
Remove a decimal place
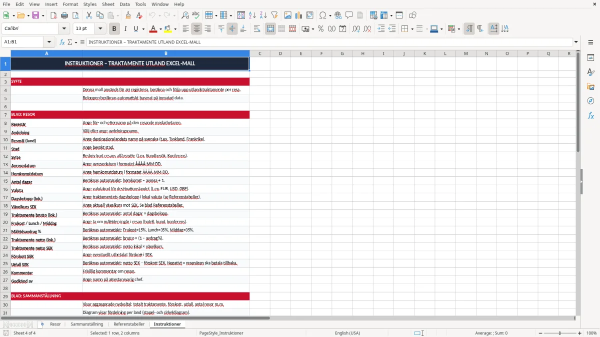tap(367, 29)
